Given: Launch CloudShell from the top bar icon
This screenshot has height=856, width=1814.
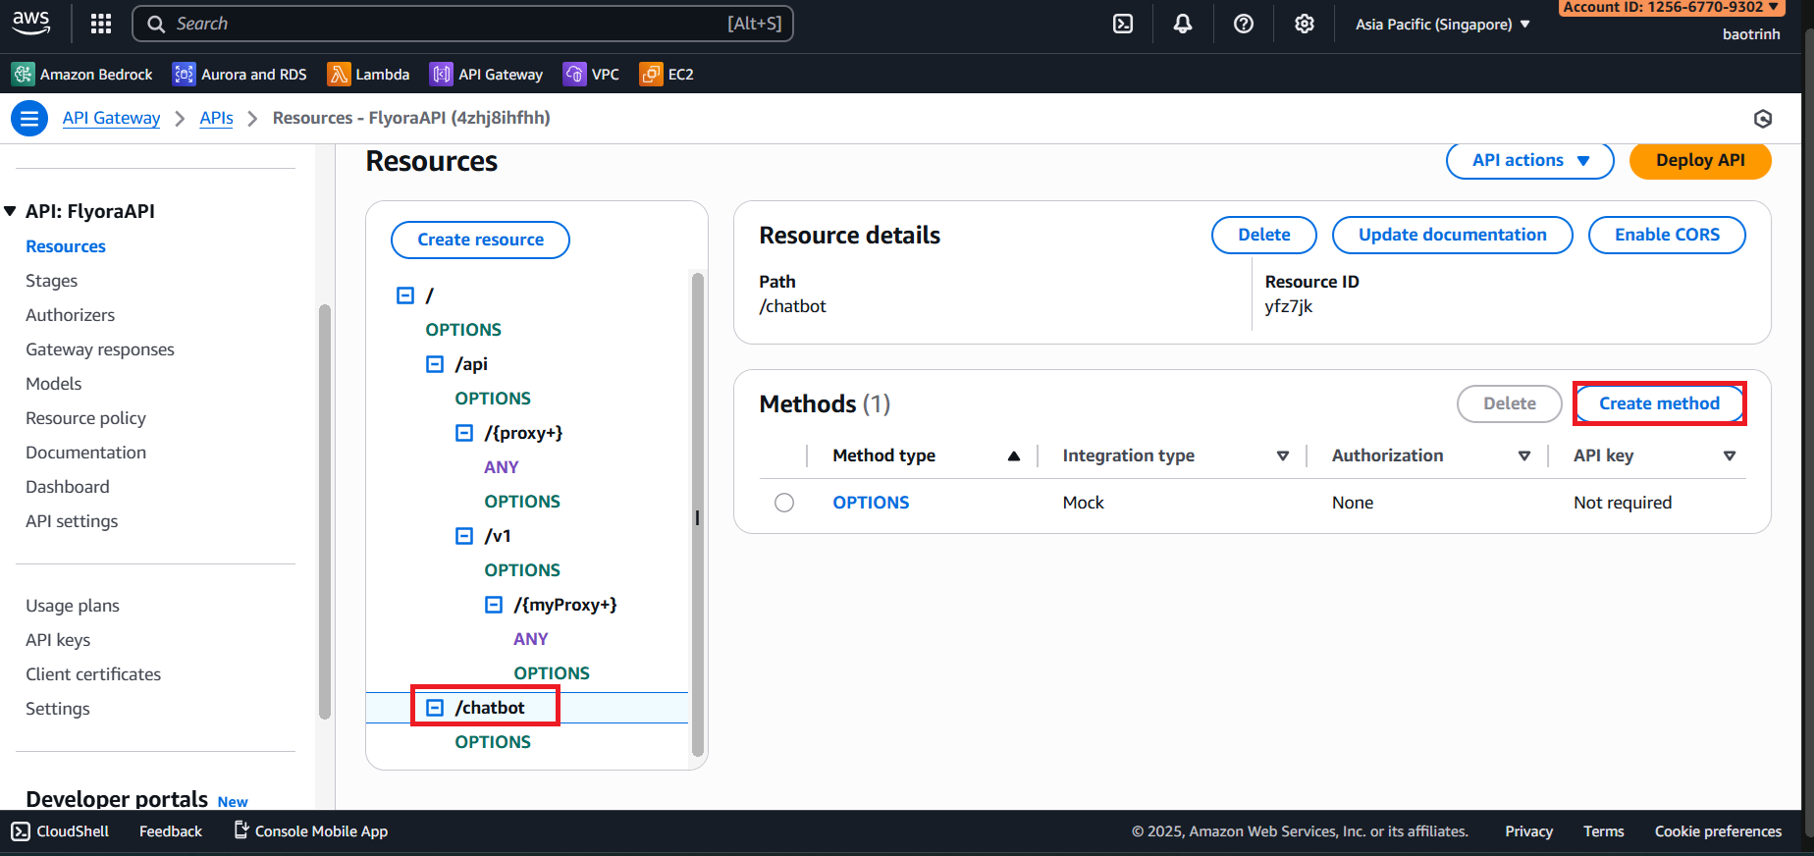Looking at the screenshot, I should (1123, 24).
